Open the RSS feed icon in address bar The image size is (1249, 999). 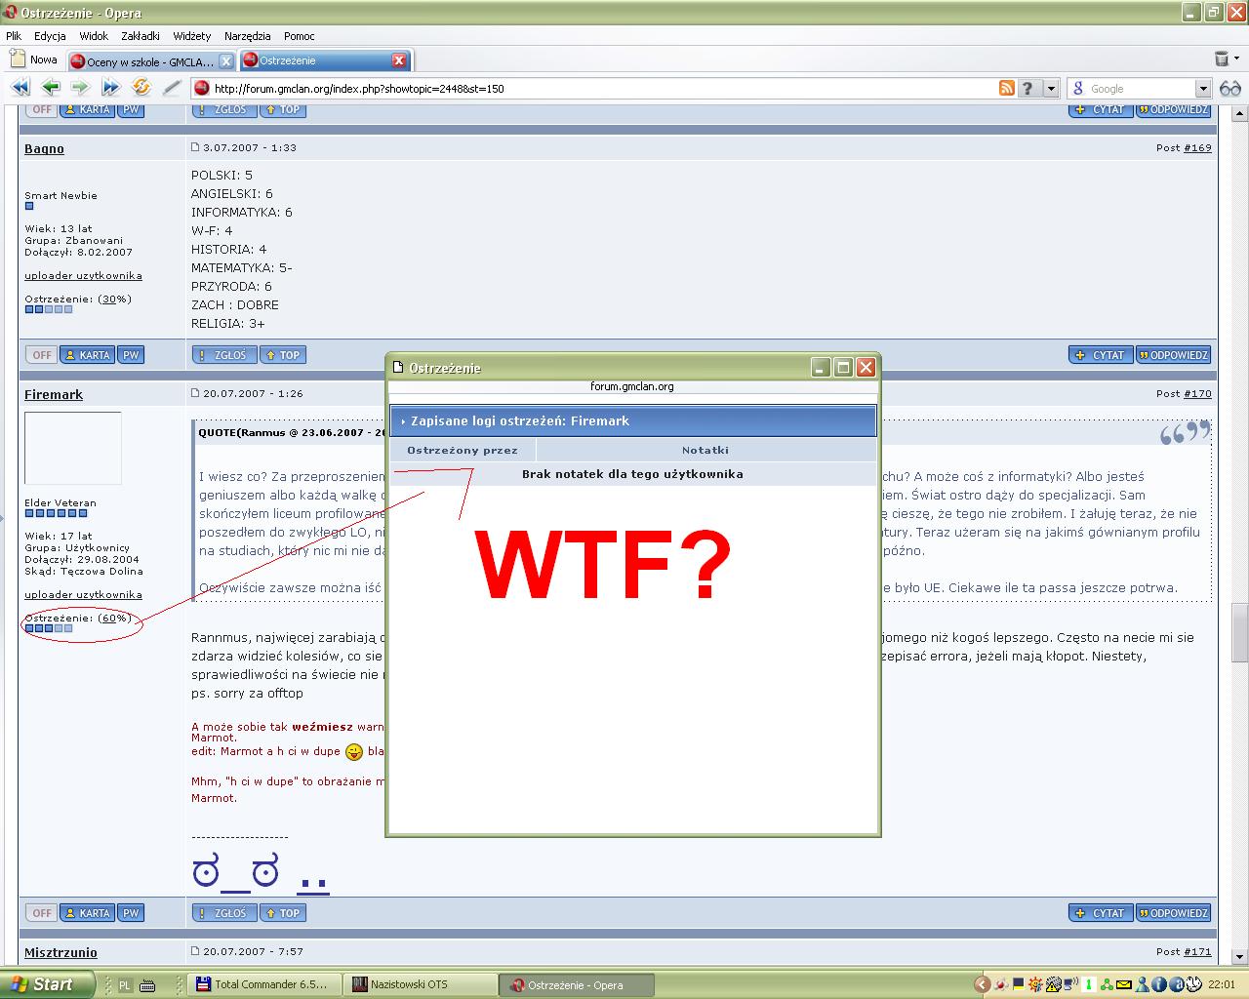(1007, 88)
